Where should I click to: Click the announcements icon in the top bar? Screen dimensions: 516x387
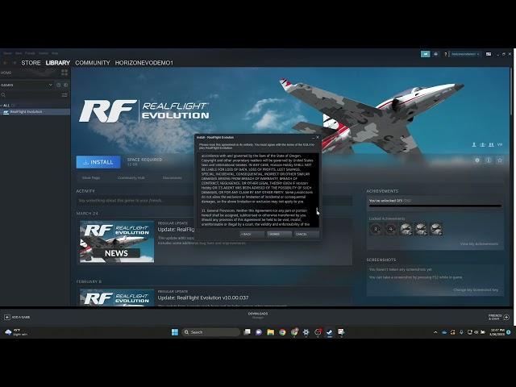tap(425, 54)
